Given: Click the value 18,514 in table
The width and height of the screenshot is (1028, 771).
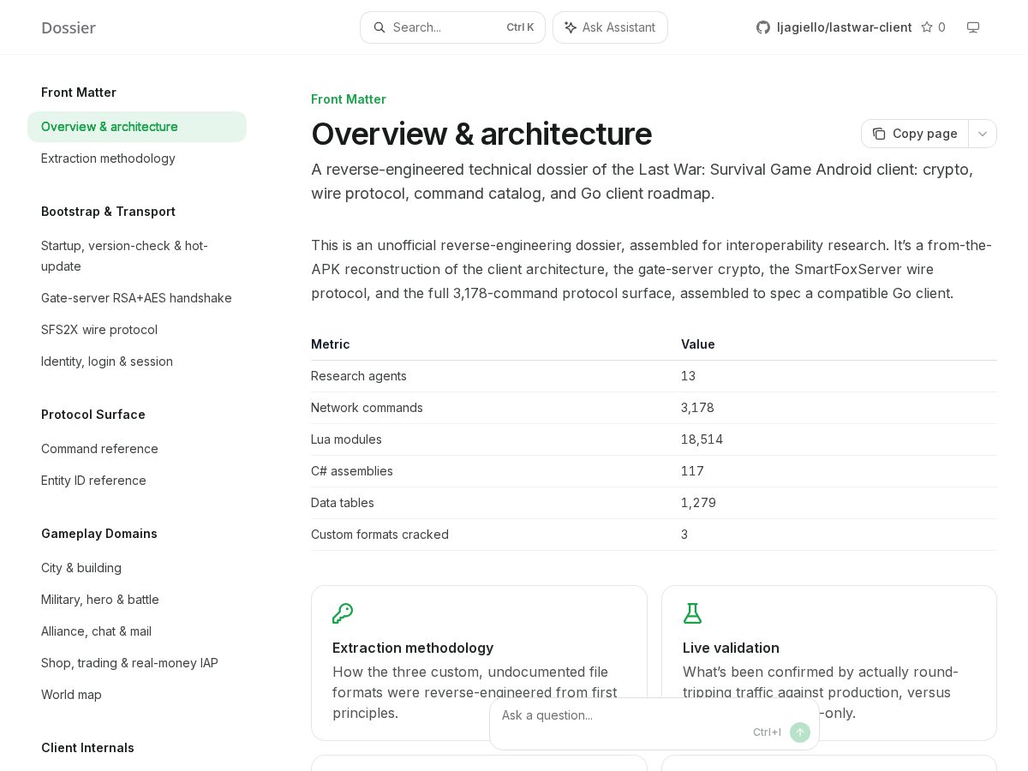Looking at the screenshot, I should [702, 439].
